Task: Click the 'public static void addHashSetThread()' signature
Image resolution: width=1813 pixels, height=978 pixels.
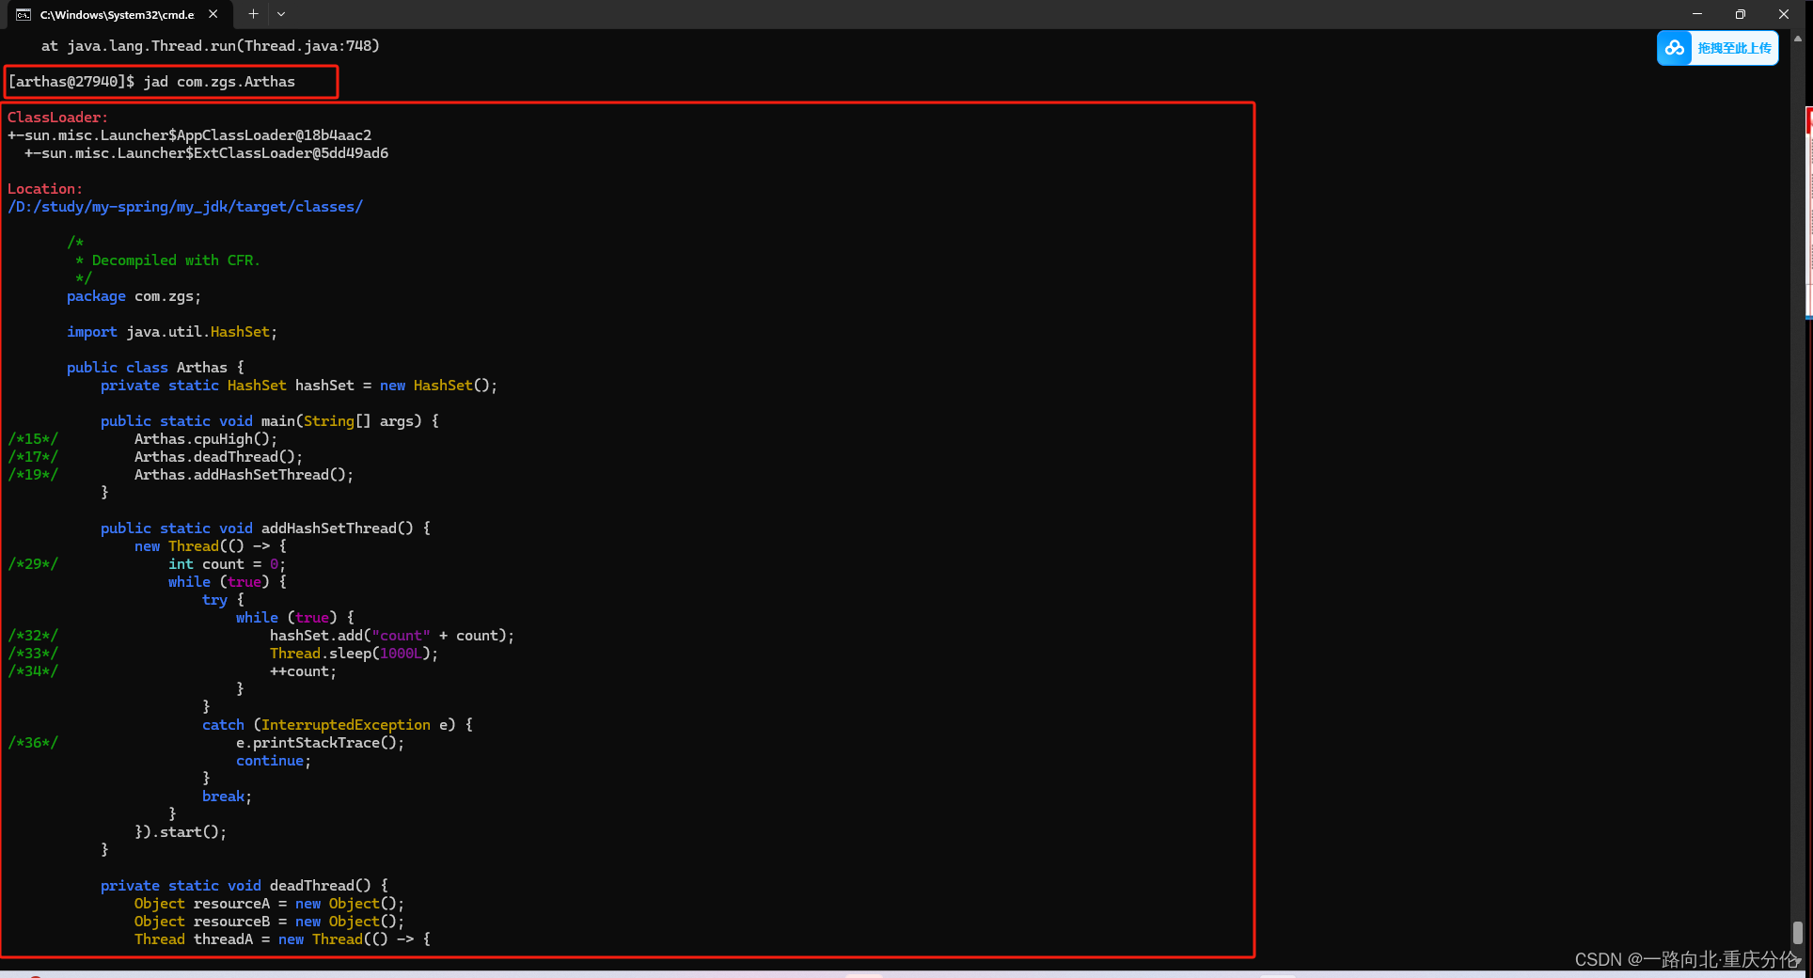Action: [265, 528]
